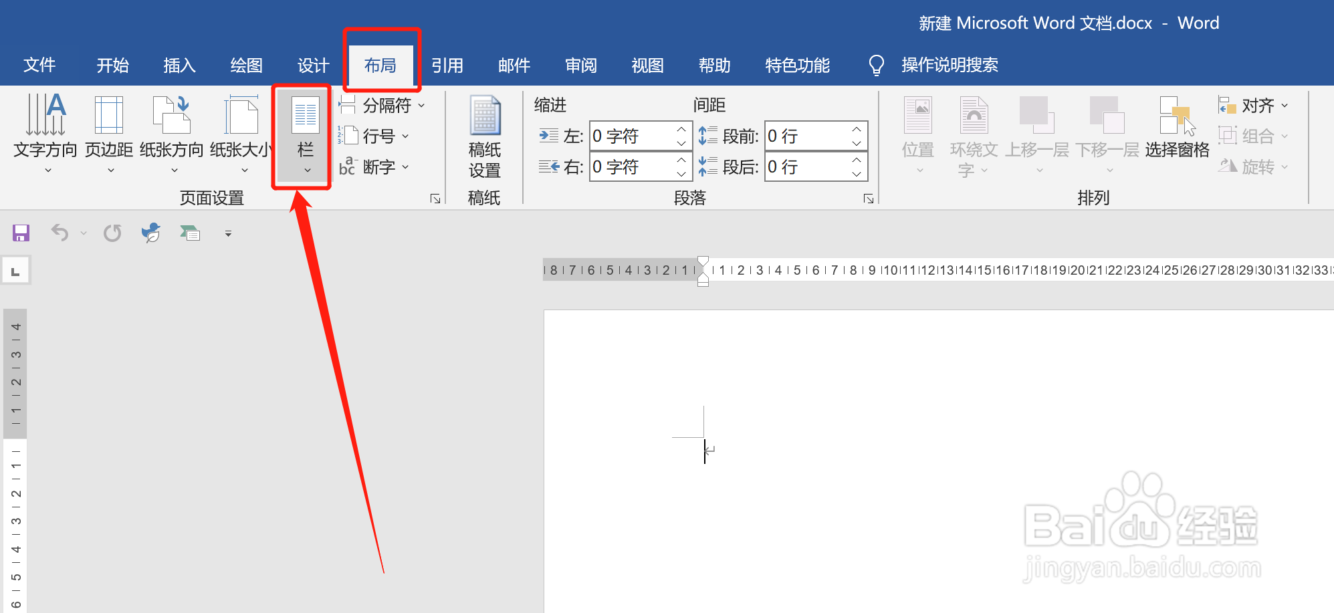Increase the right indent value

coord(681,160)
